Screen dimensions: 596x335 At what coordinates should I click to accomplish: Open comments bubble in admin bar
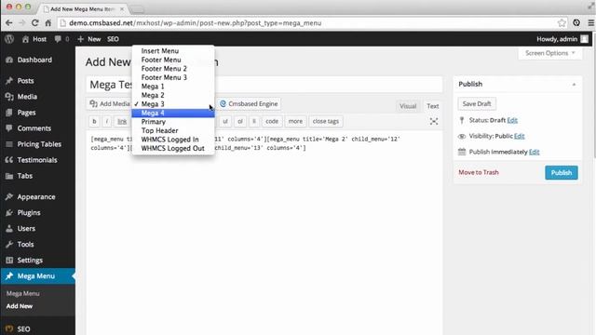click(x=61, y=39)
